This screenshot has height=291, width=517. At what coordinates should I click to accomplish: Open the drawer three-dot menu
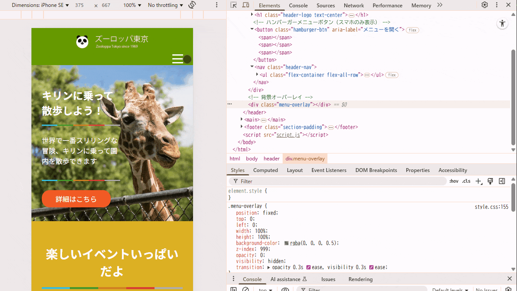(234, 279)
